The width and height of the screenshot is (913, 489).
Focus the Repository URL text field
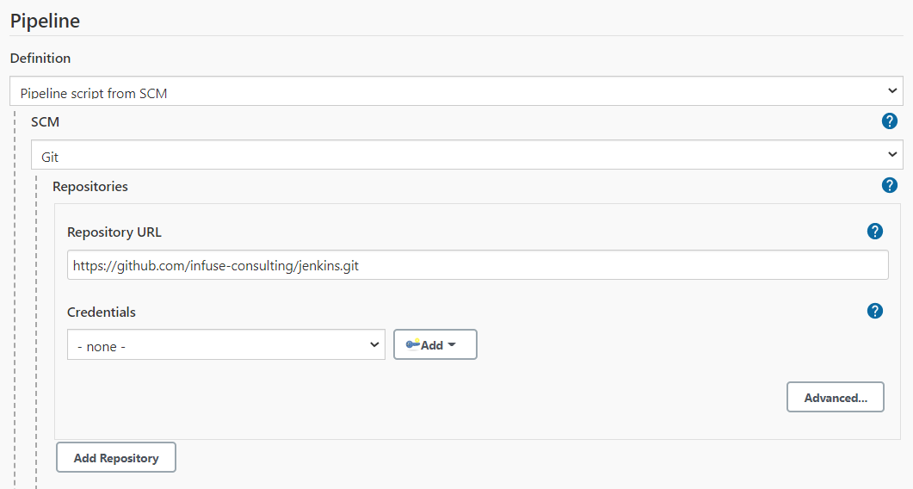coord(478,265)
